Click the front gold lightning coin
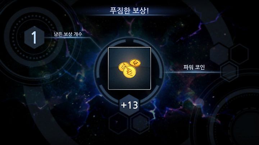Viewport: 259px width, 145px height. point(129,72)
